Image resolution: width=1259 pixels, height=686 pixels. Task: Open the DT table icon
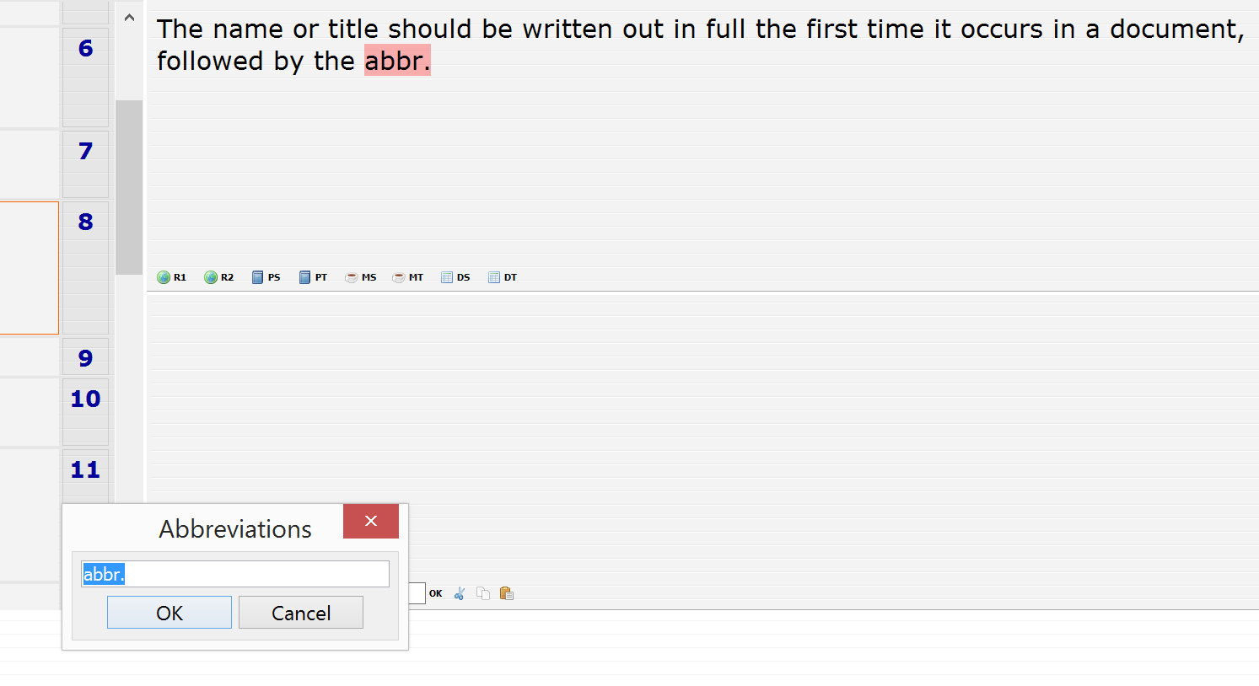point(494,277)
